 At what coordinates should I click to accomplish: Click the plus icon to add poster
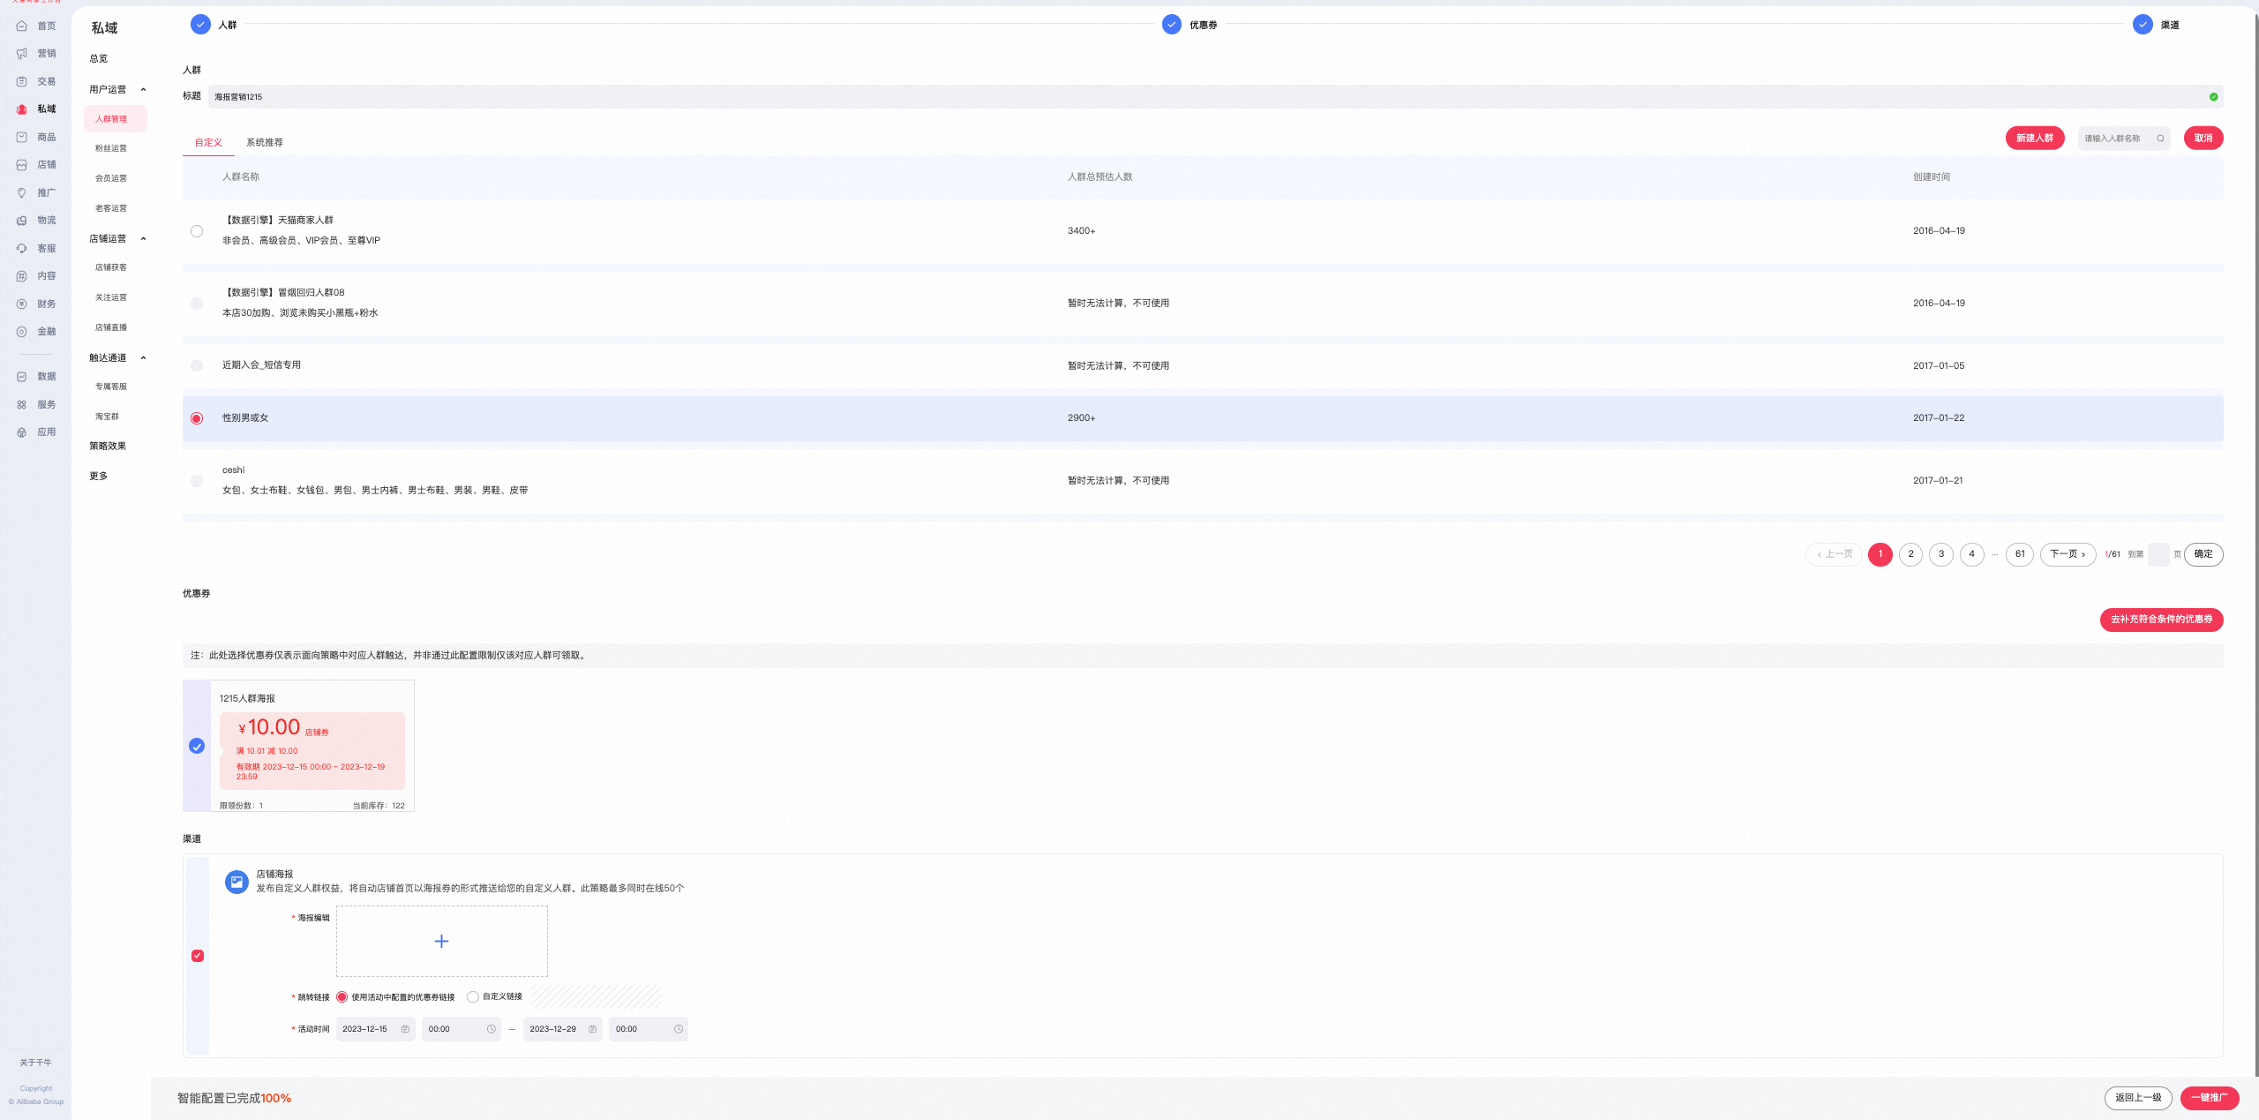pos(441,941)
